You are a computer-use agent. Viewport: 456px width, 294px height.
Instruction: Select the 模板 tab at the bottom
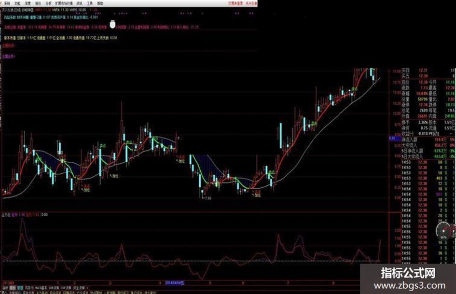pyautogui.click(x=13, y=288)
